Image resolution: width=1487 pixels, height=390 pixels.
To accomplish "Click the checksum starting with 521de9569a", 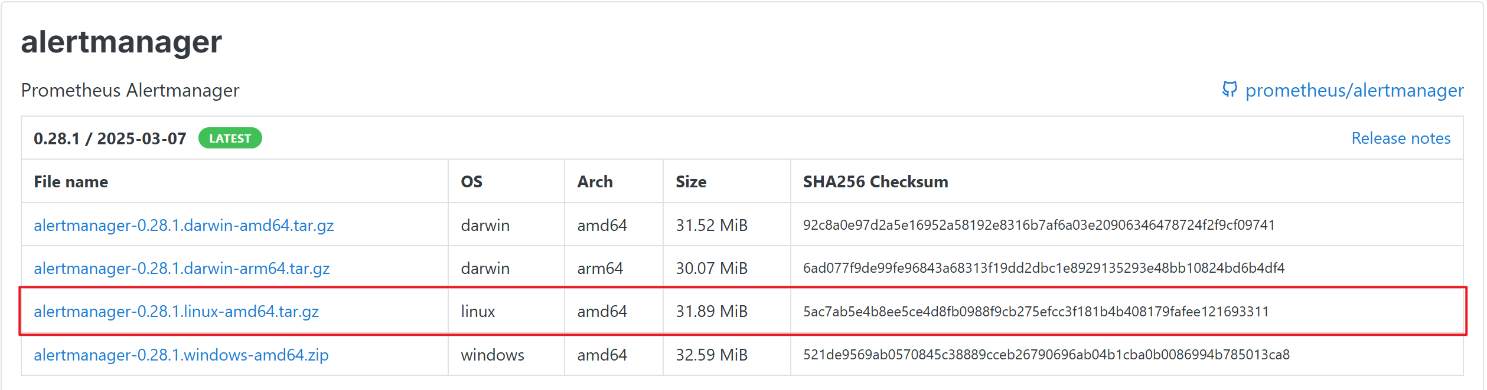I will 1046,355.
